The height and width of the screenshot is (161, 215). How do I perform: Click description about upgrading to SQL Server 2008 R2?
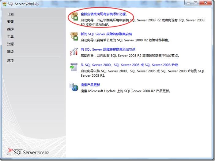(142, 73)
